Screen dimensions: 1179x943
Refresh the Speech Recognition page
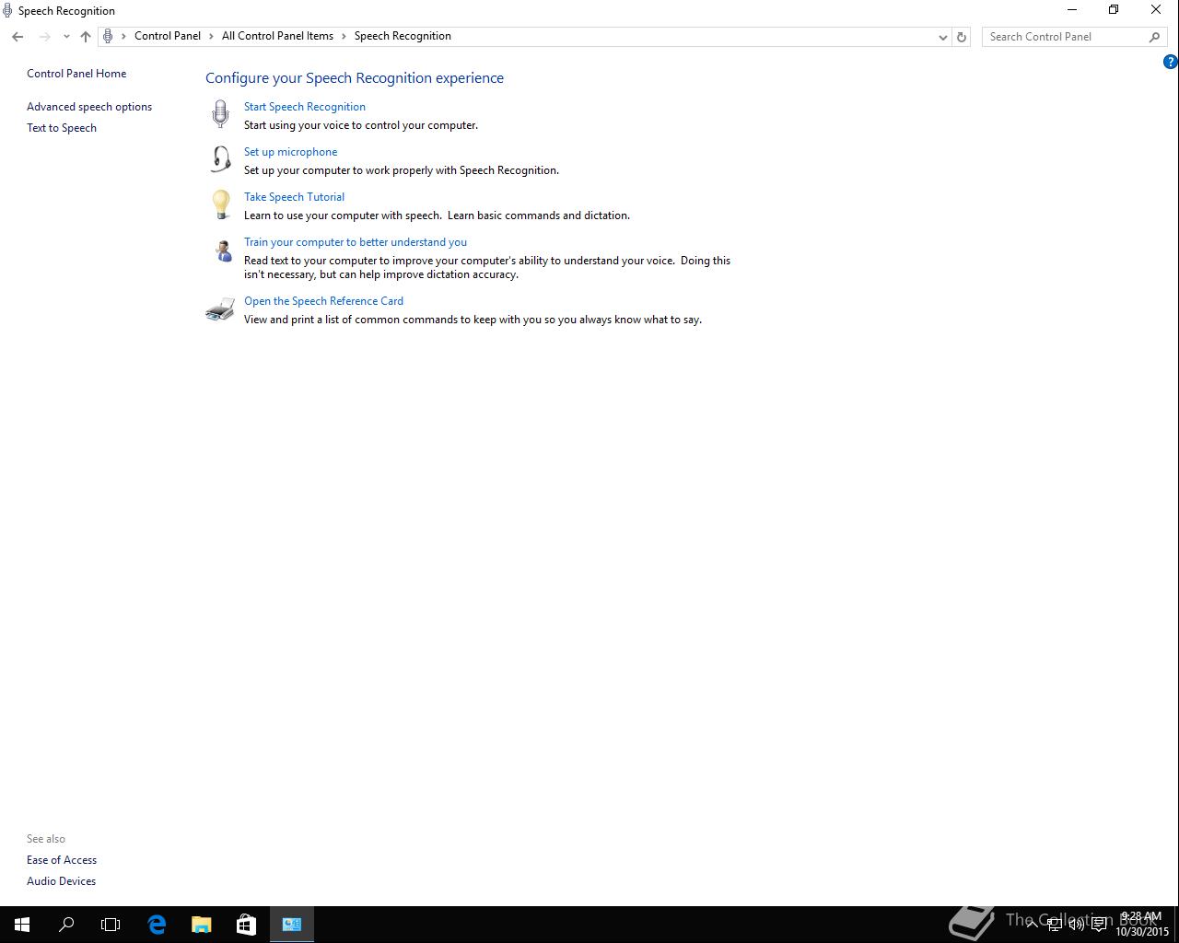point(962,37)
